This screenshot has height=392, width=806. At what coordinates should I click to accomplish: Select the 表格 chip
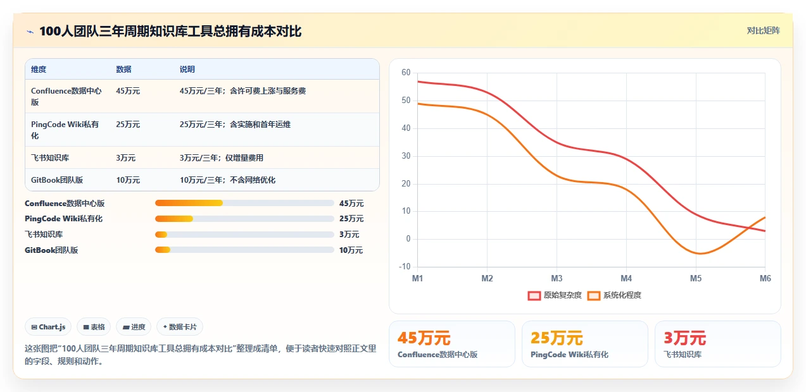tap(94, 327)
